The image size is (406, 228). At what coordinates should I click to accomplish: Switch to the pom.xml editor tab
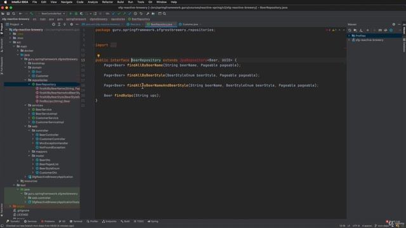pos(102,24)
